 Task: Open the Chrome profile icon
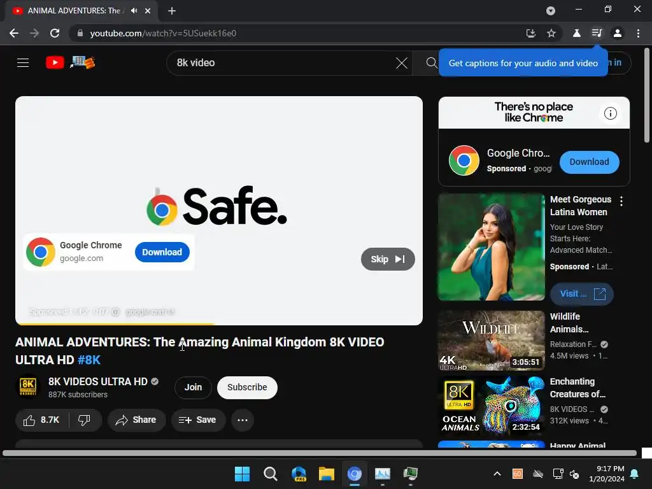(618, 33)
